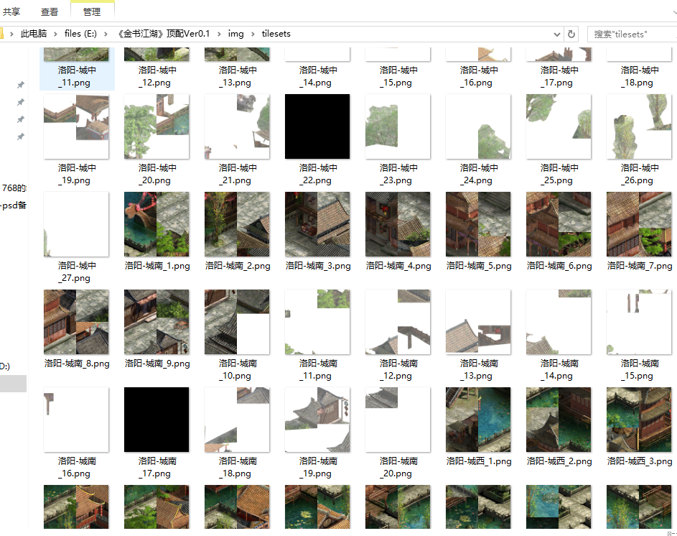677x536 pixels.
Task: Go to img folder in breadcrumb
Action: pyautogui.click(x=235, y=34)
